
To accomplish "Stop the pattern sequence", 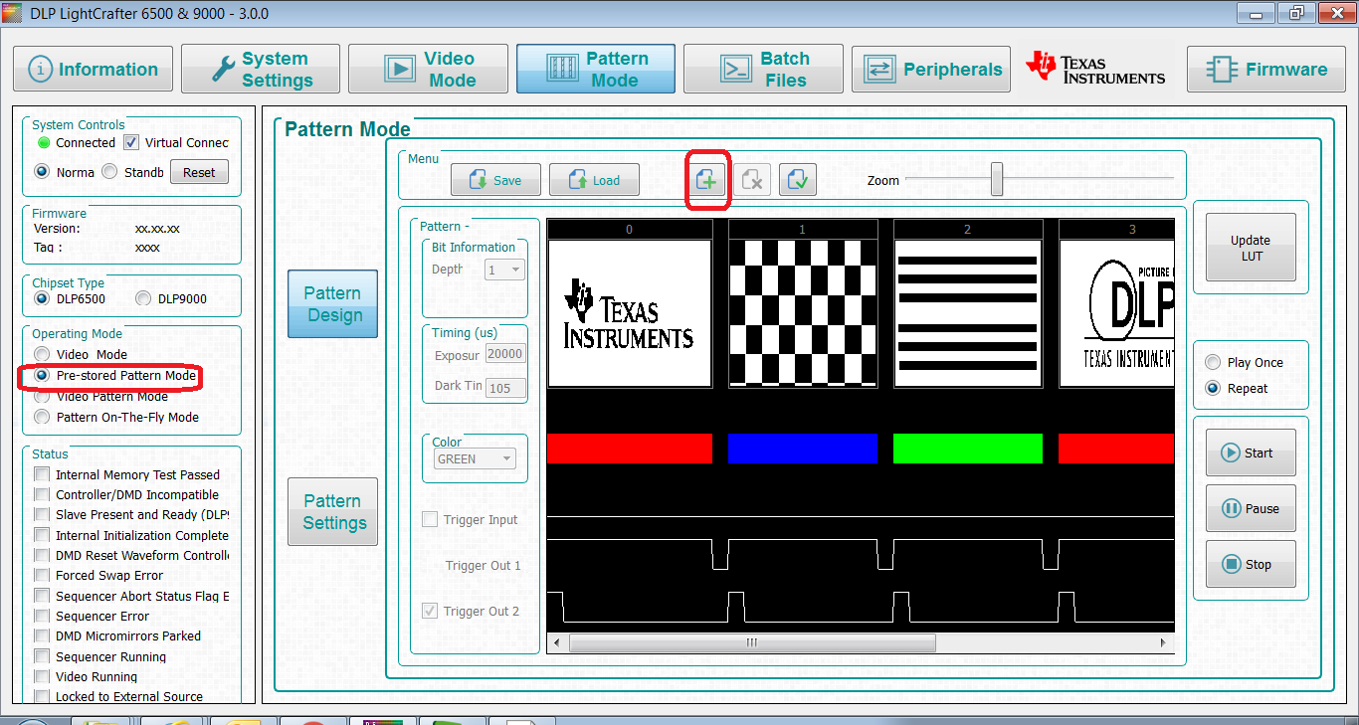I will (x=1251, y=564).
